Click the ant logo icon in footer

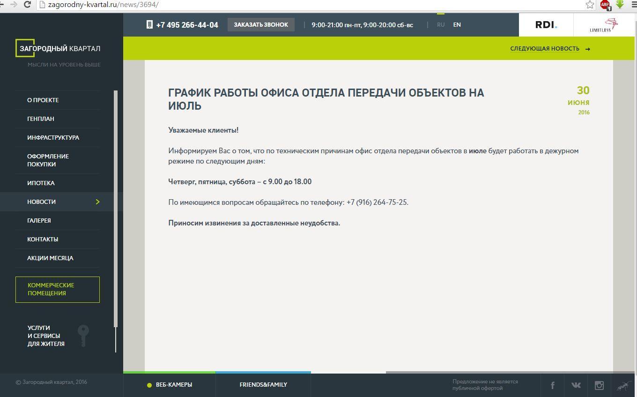(624, 386)
